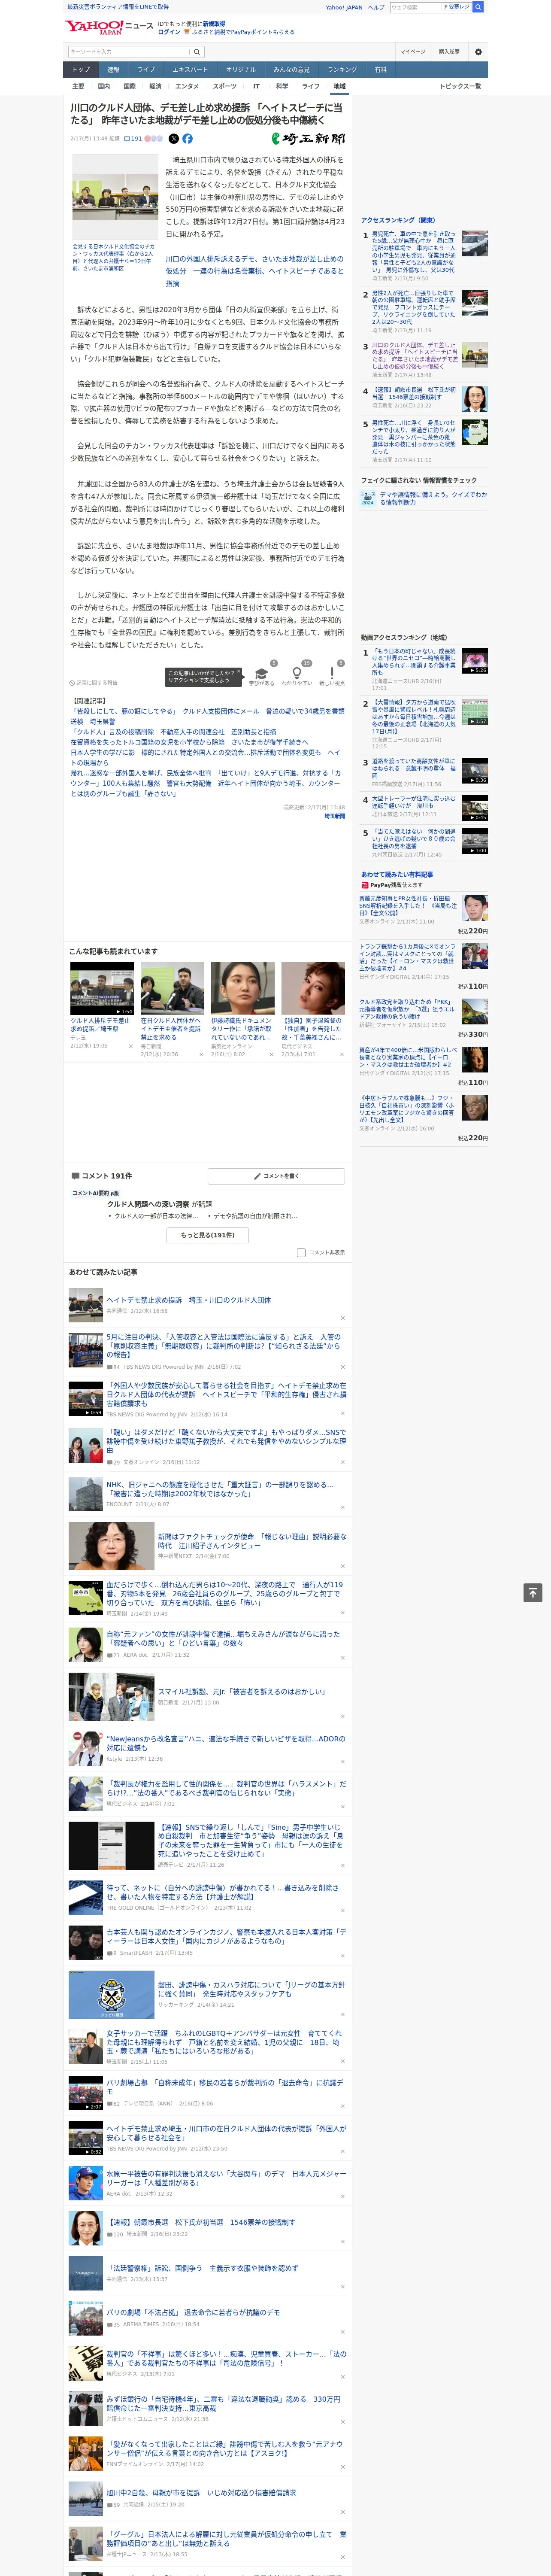Toggle the コメント非表示 checkbox
Viewport: 551px width, 2576px height.
pos(301,1252)
